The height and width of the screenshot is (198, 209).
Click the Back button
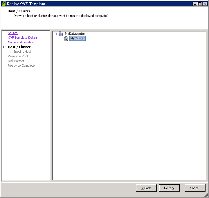tap(146, 188)
